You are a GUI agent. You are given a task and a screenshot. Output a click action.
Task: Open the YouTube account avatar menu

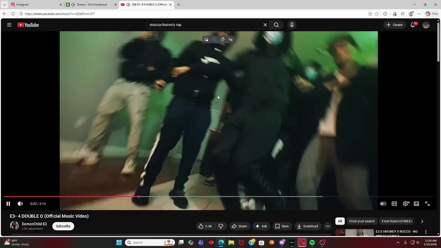(426, 25)
